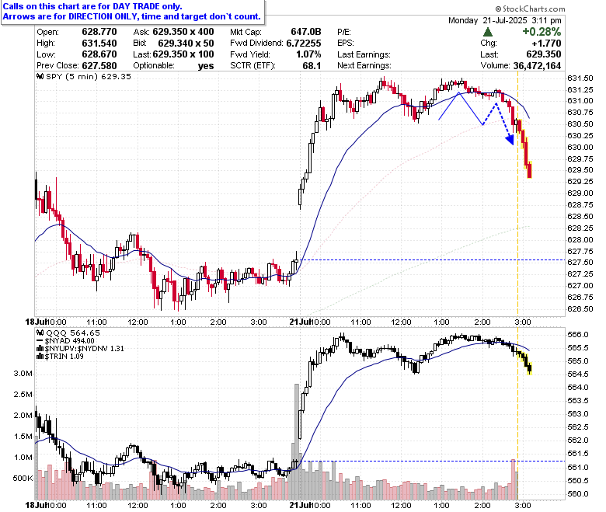This screenshot has width=606, height=512.
Task: Click the tall opening volume bar on 21Jul
Action: point(297,441)
